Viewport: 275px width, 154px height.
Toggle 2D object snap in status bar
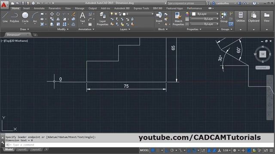194,150
